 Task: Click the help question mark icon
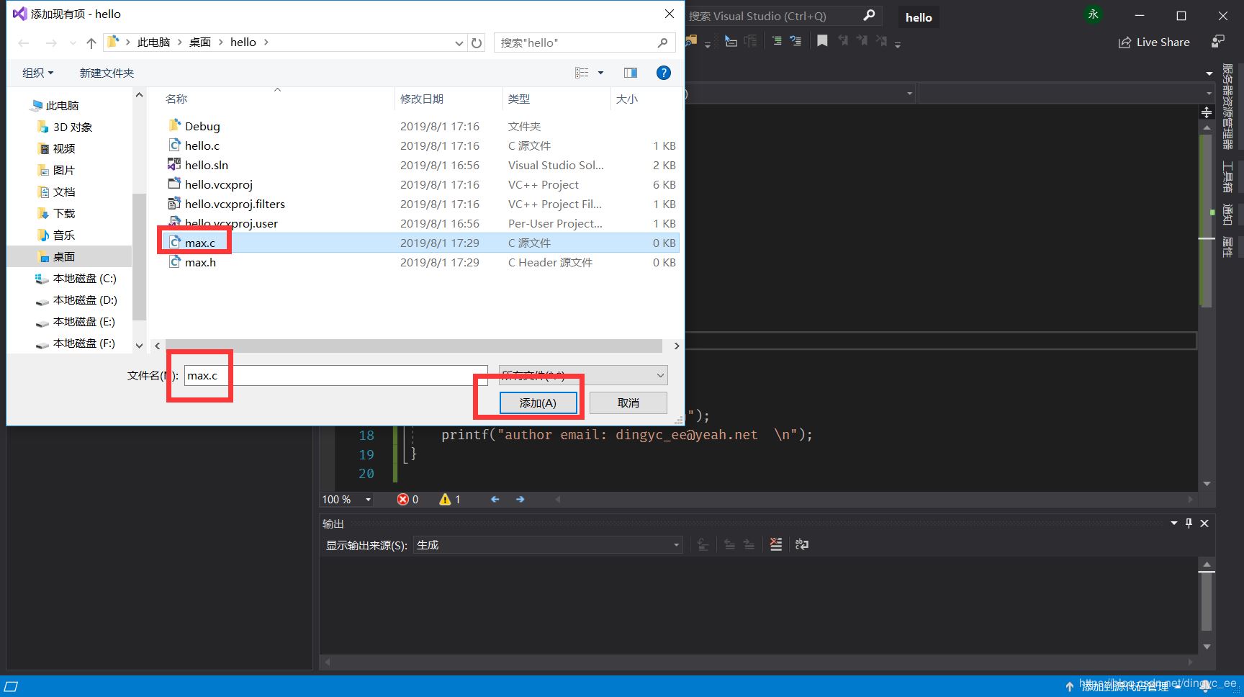click(664, 73)
